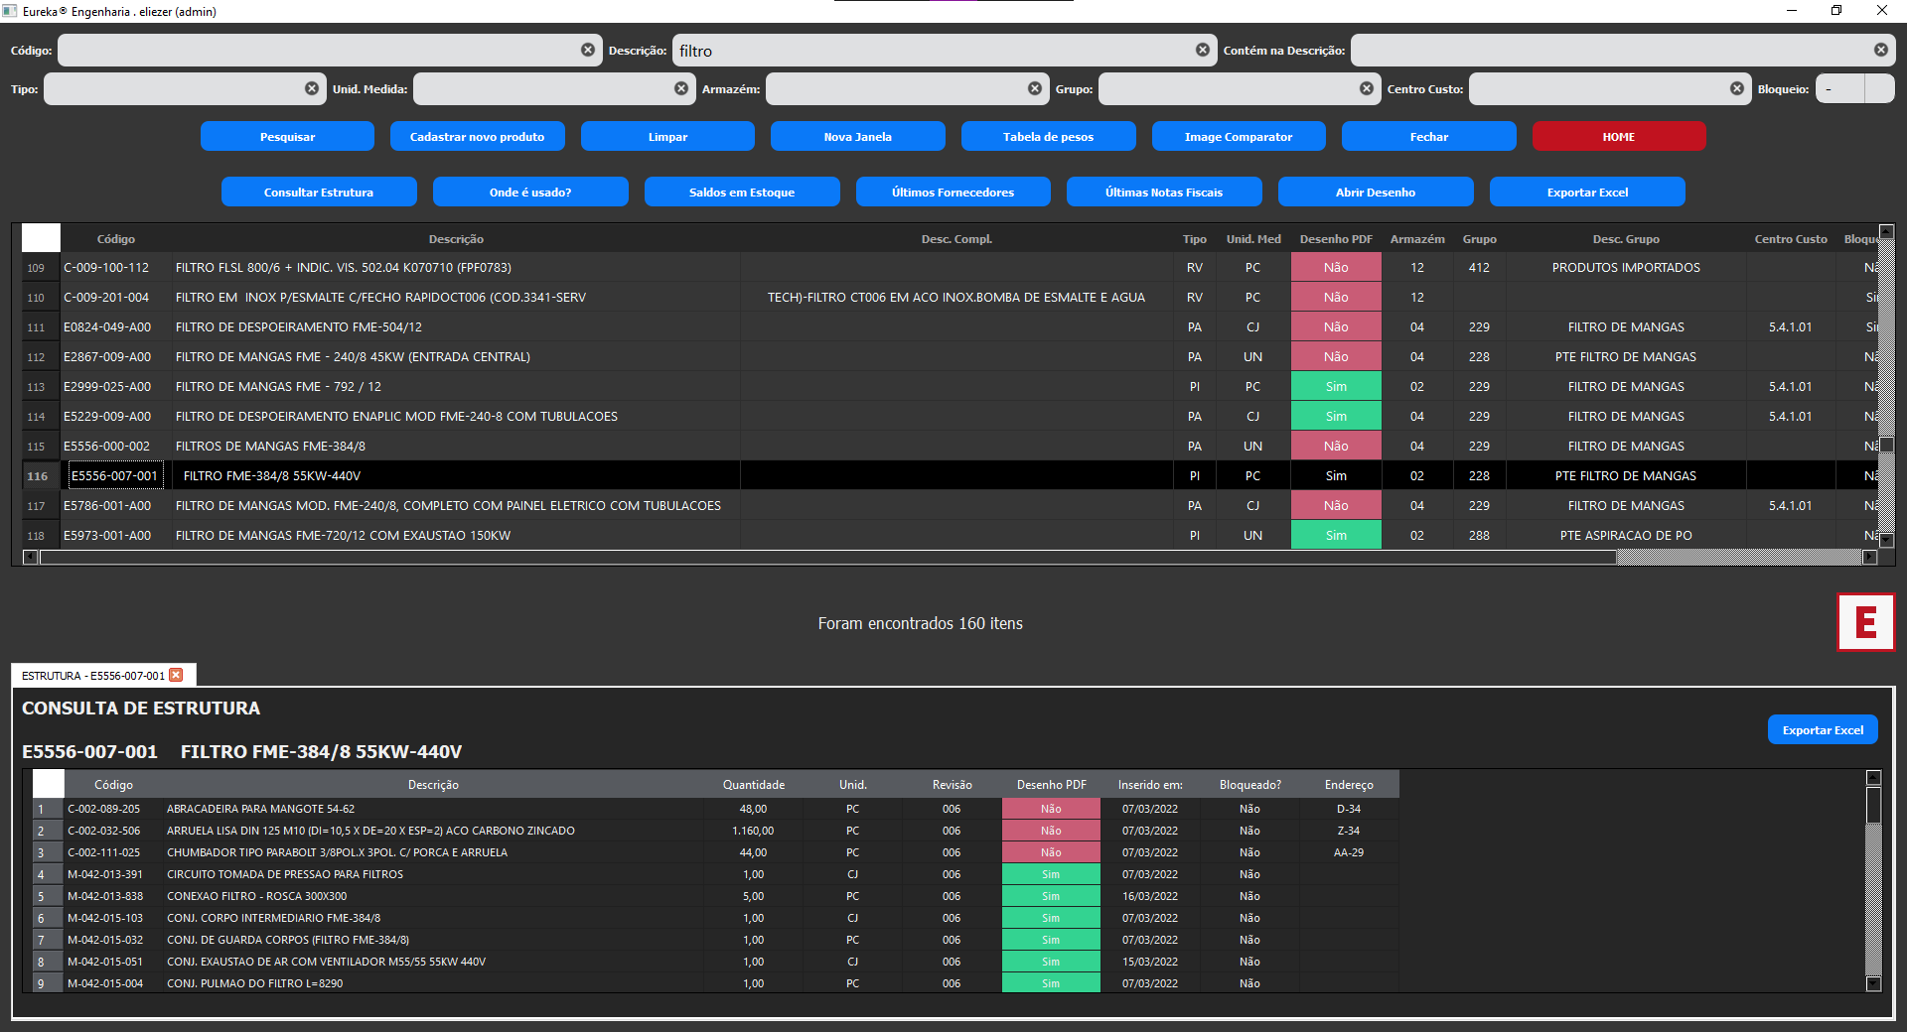Viewport: 1907px width, 1032px height.
Task: Click results table vertical scrollbar up arrow
Action: pyautogui.click(x=1886, y=231)
